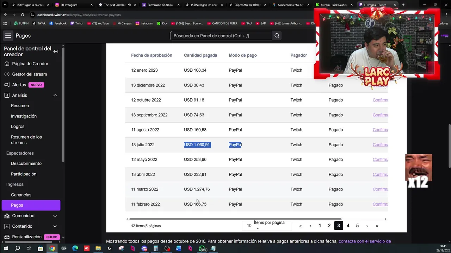
Task: Jump to the last page double arrow
Action: 377,226
